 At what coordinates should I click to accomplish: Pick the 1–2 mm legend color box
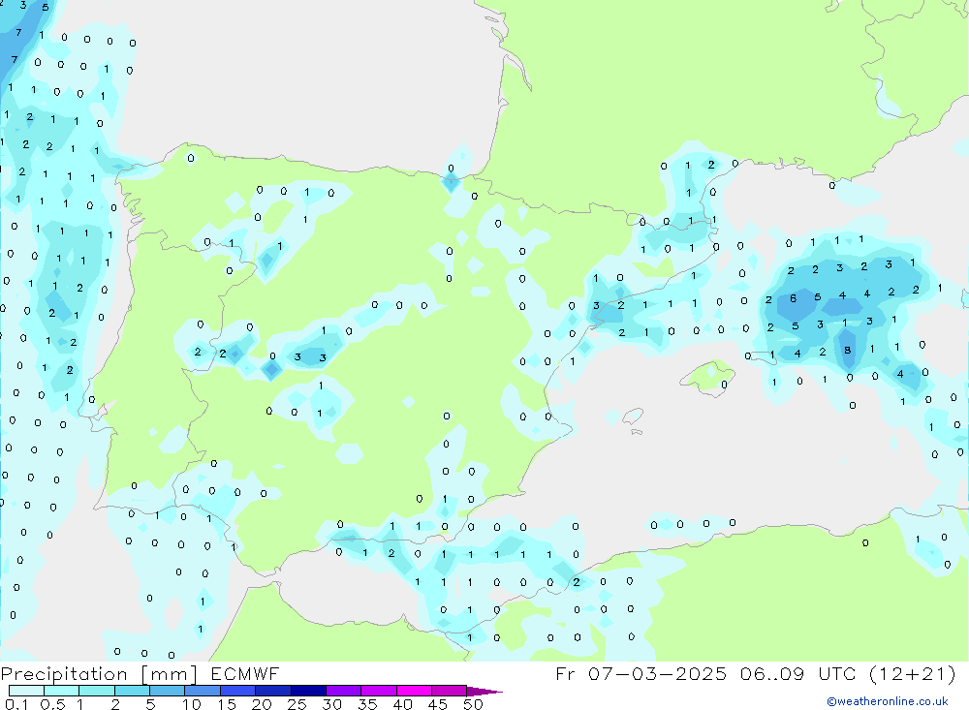click(x=97, y=691)
